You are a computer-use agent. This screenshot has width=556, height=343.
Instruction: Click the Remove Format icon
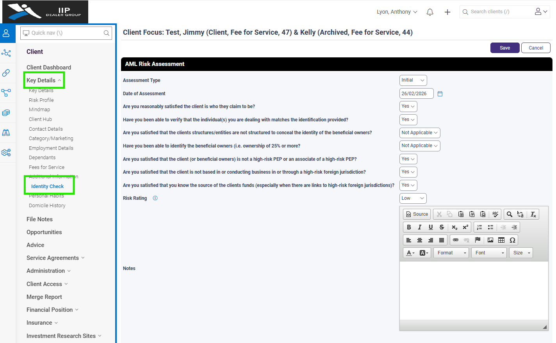pos(533,214)
